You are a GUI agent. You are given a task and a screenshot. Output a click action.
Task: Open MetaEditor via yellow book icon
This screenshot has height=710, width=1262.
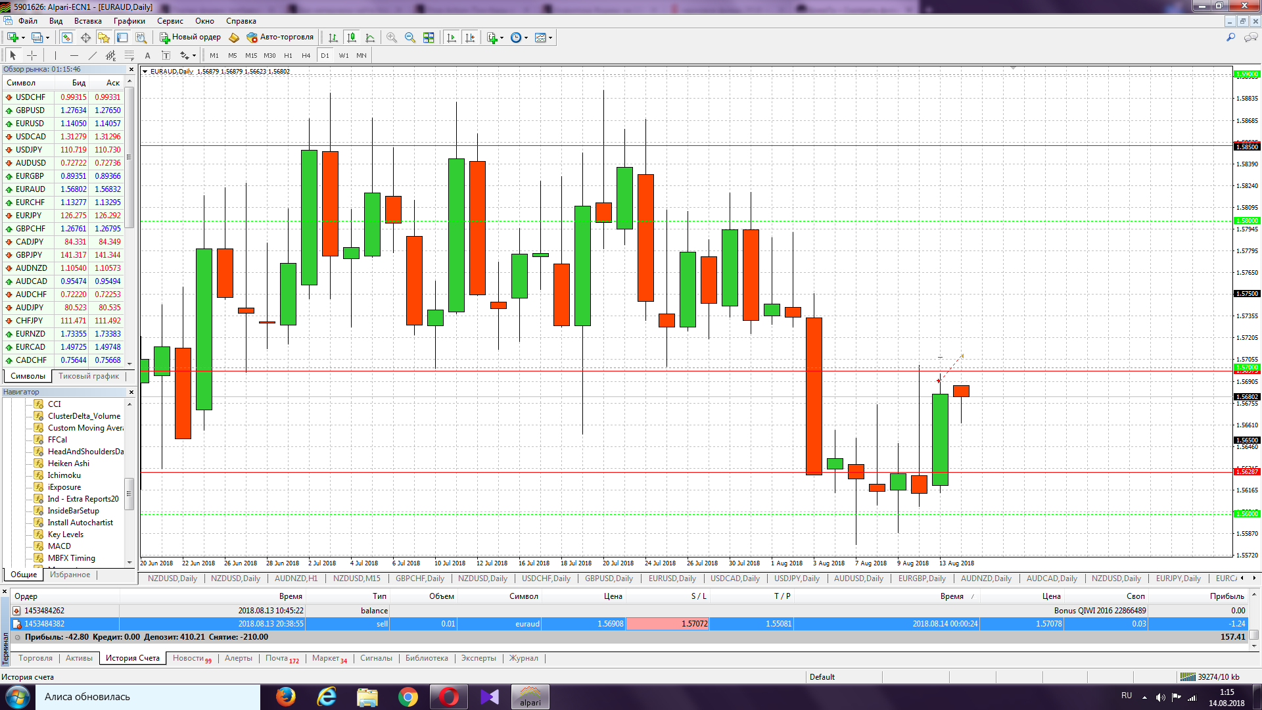pos(234,37)
